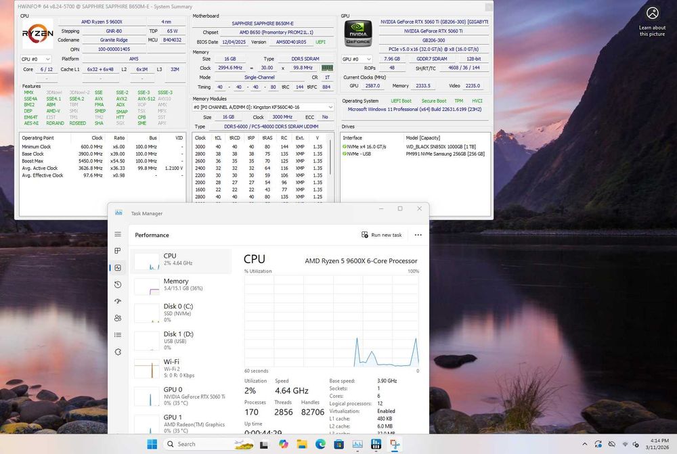
Task: Click the GPU clock value 2587.0
Action: point(372,86)
